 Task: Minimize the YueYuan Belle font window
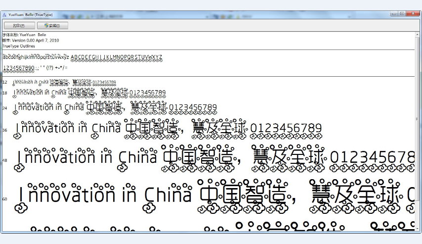pyautogui.click(x=394, y=13)
